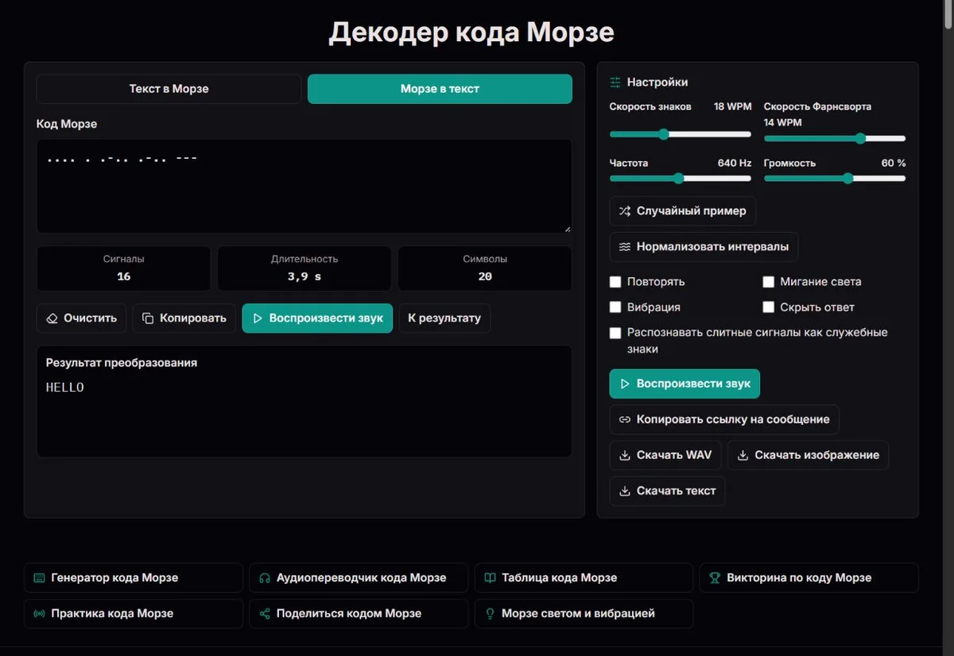
Task: Click Копировать ссылку на сообщение
Action: [x=724, y=419]
